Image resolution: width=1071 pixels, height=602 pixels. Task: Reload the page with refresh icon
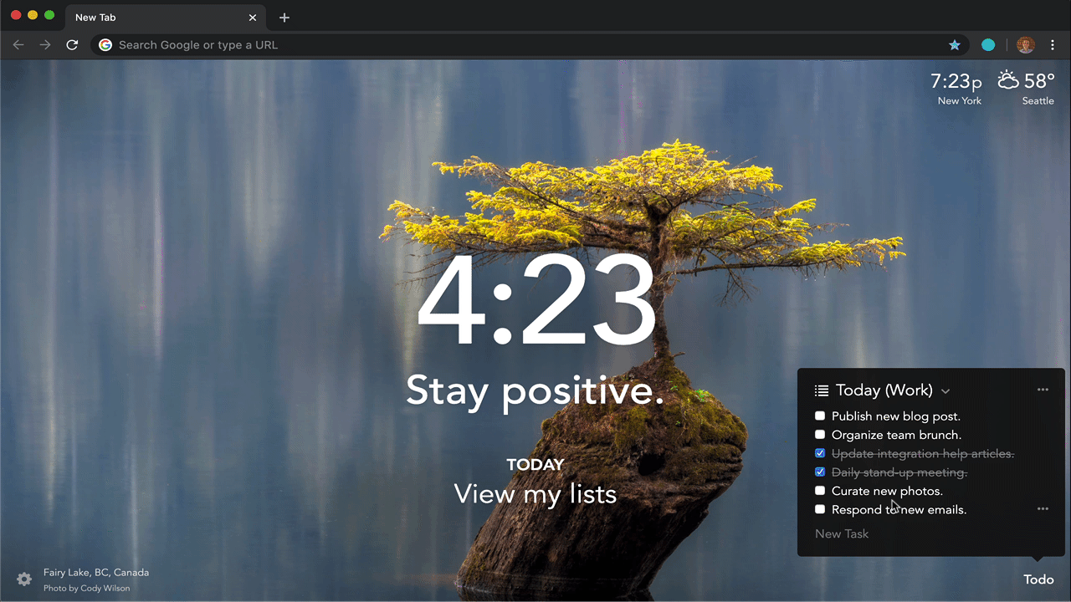coord(72,45)
